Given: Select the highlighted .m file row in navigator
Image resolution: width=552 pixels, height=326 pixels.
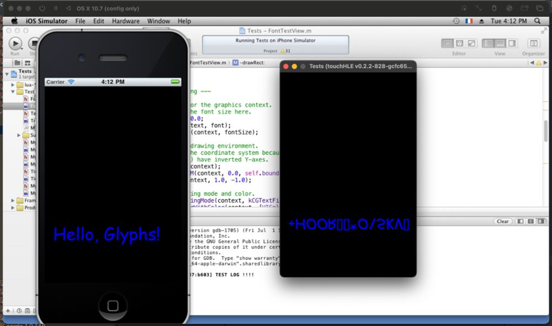Looking at the screenshot, I should click(x=20, y=106).
